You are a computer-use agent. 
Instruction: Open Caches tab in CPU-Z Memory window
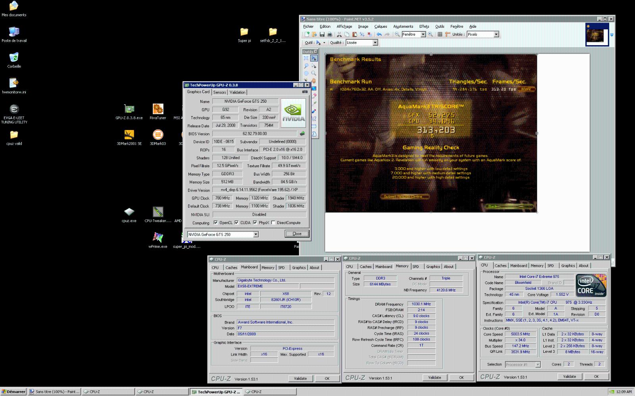[366, 267]
